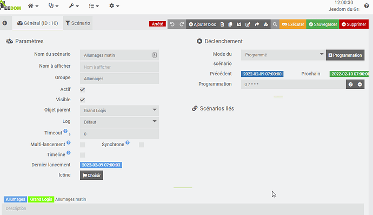The height and width of the screenshot is (215, 373).
Task: Click the pencil edit icon in the toolbar
Action: (248, 24)
